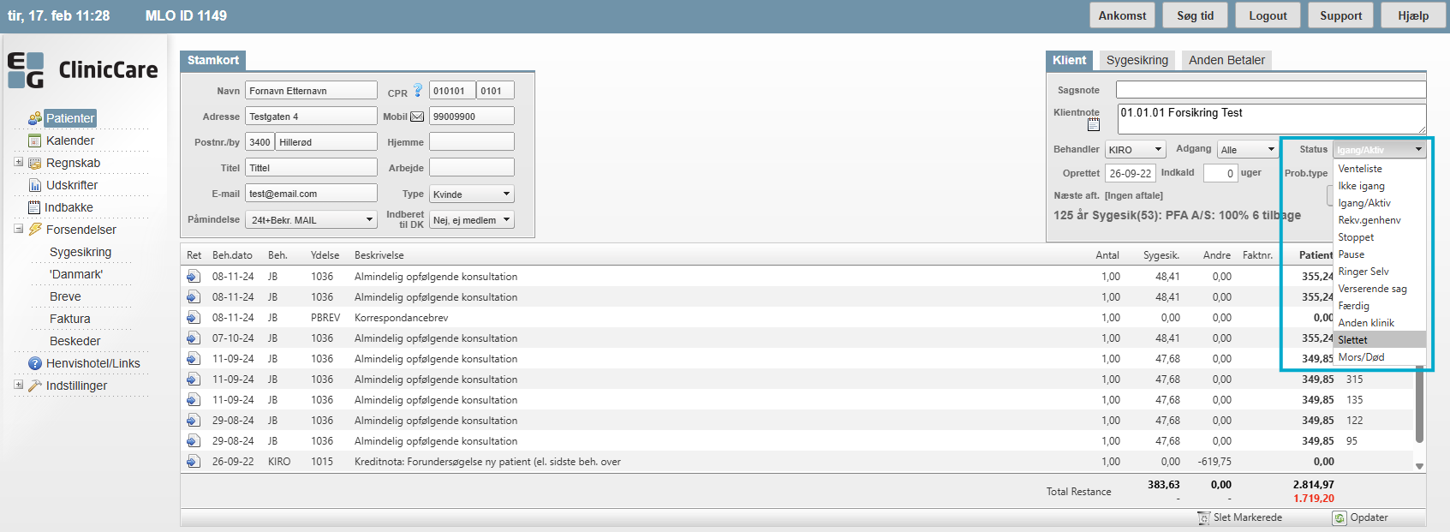The height and width of the screenshot is (532, 1450).
Task: Expand the Regnskab tree node
Action: 19,162
